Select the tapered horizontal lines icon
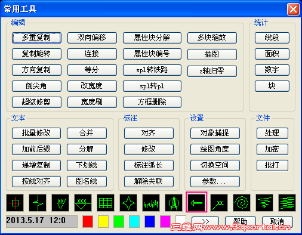This screenshot has height=235, width=302. (x=264, y=203)
